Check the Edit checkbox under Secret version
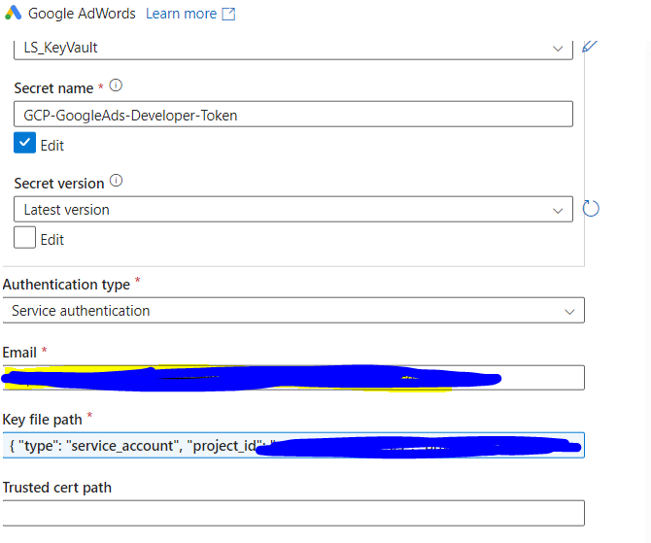This screenshot has width=651, height=543. click(x=24, y=237)
